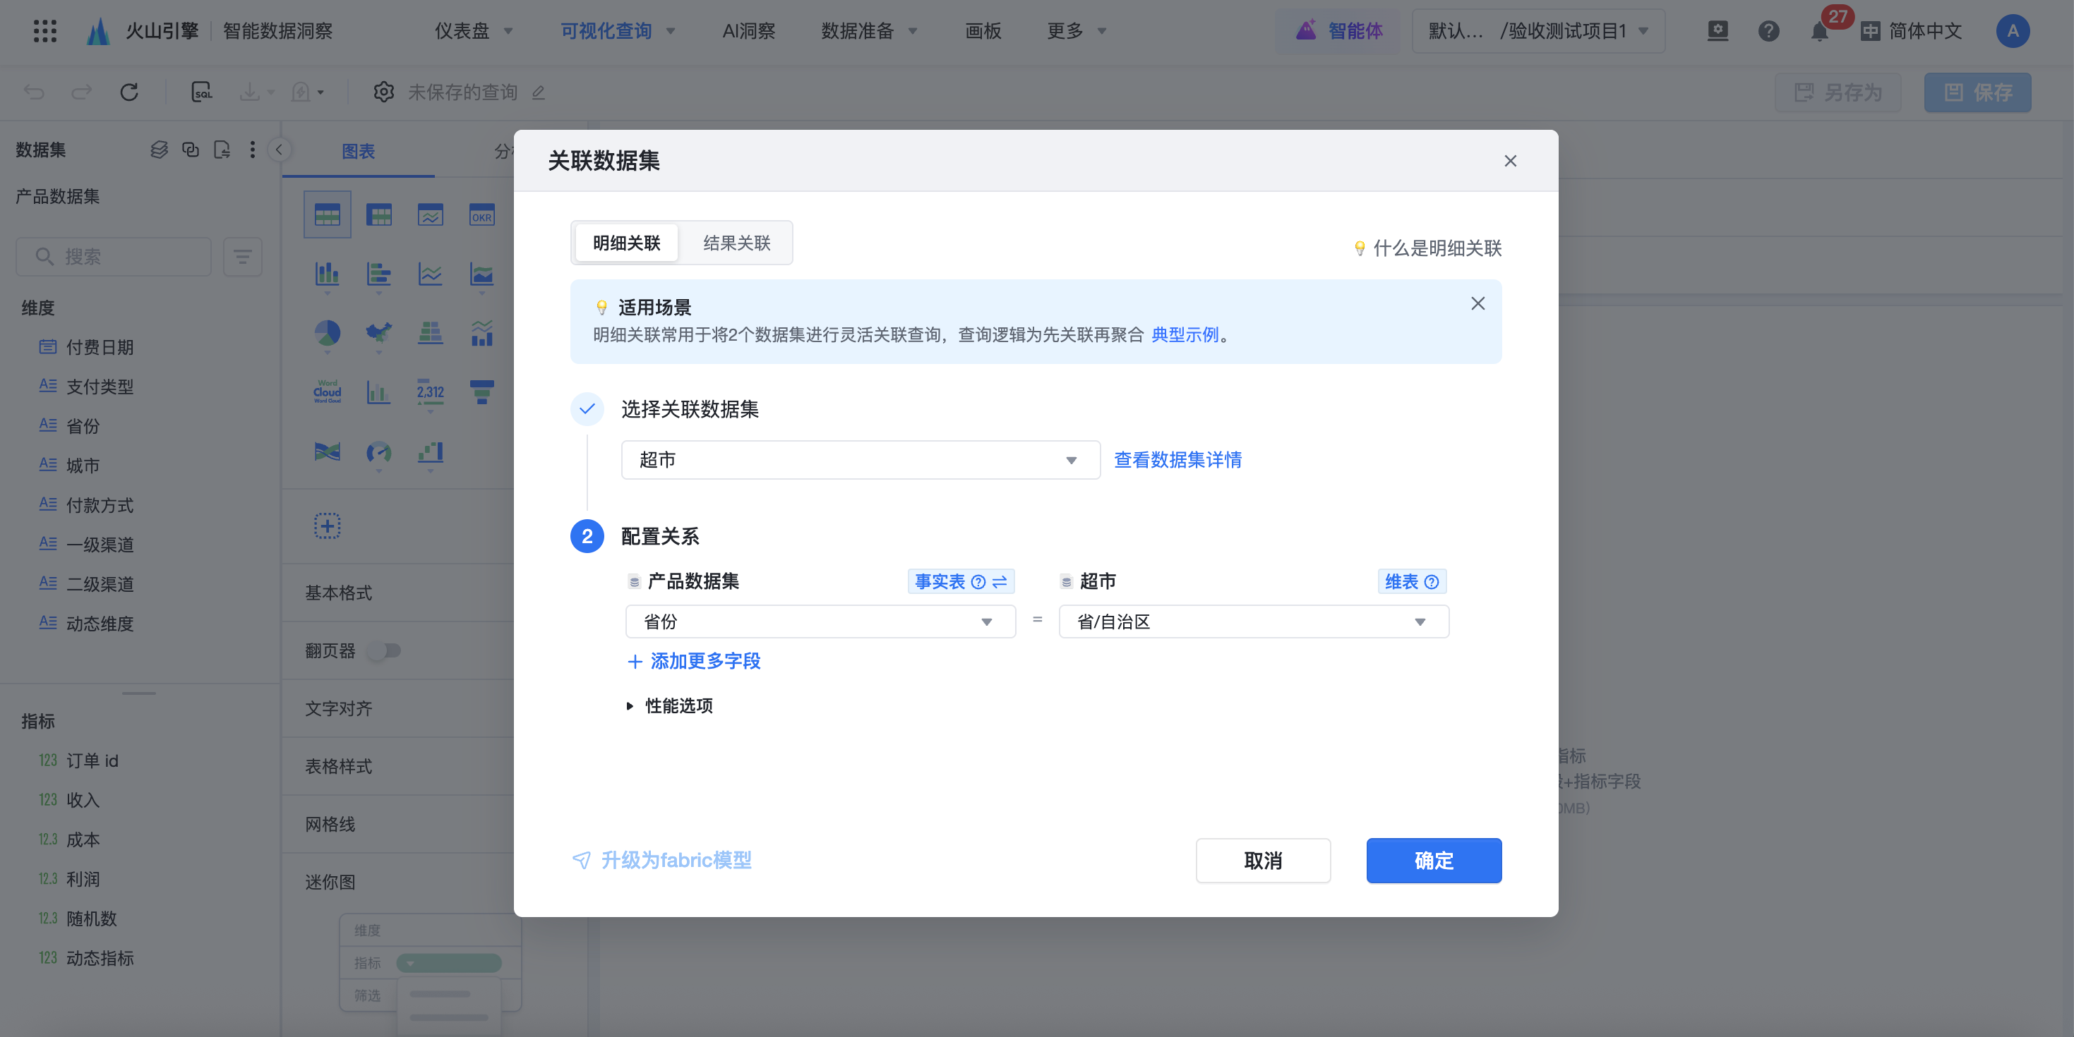Click the SQL view icon in toolbar

click(x=201, y=92)
